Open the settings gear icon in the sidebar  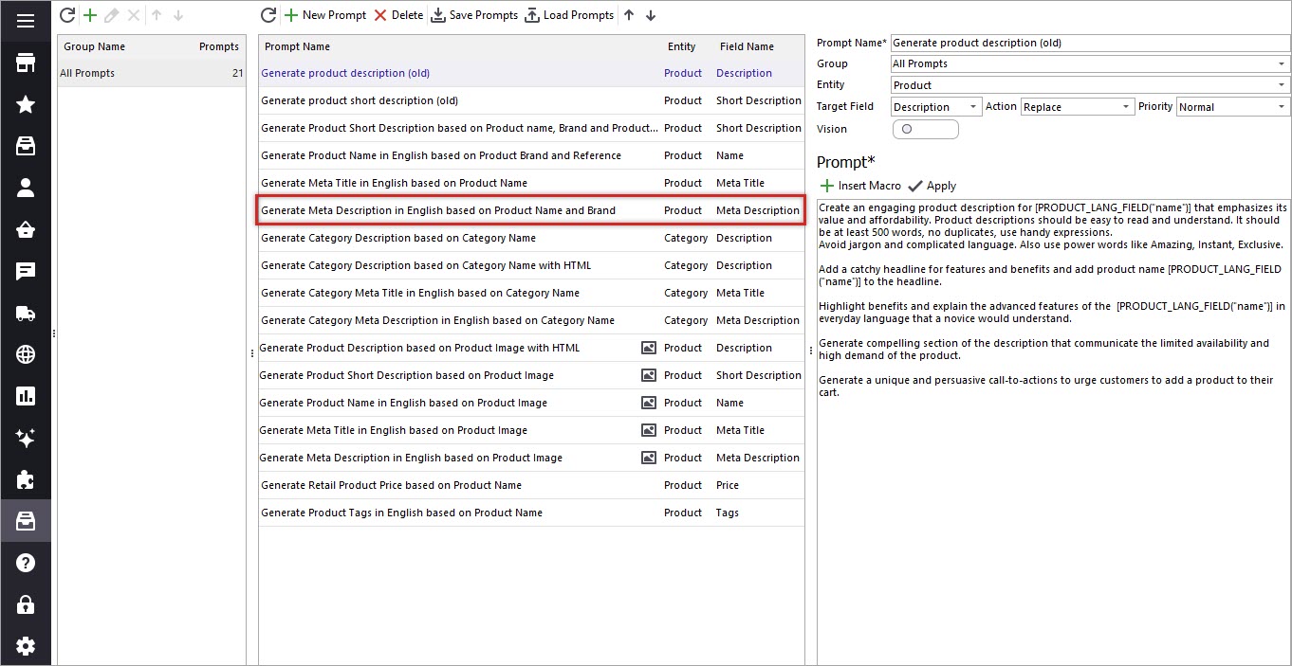(26, 646)
